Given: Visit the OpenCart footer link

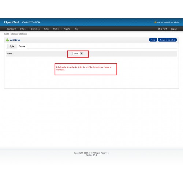Looking at the screenshot, I should coord(78,153).
